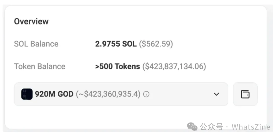Click the $562.59 SOL dollar value

click(156, 44)
